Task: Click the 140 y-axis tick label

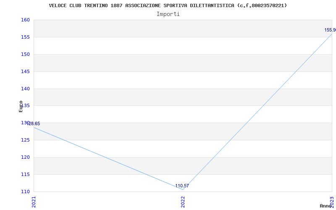Action: click(25, 89)
